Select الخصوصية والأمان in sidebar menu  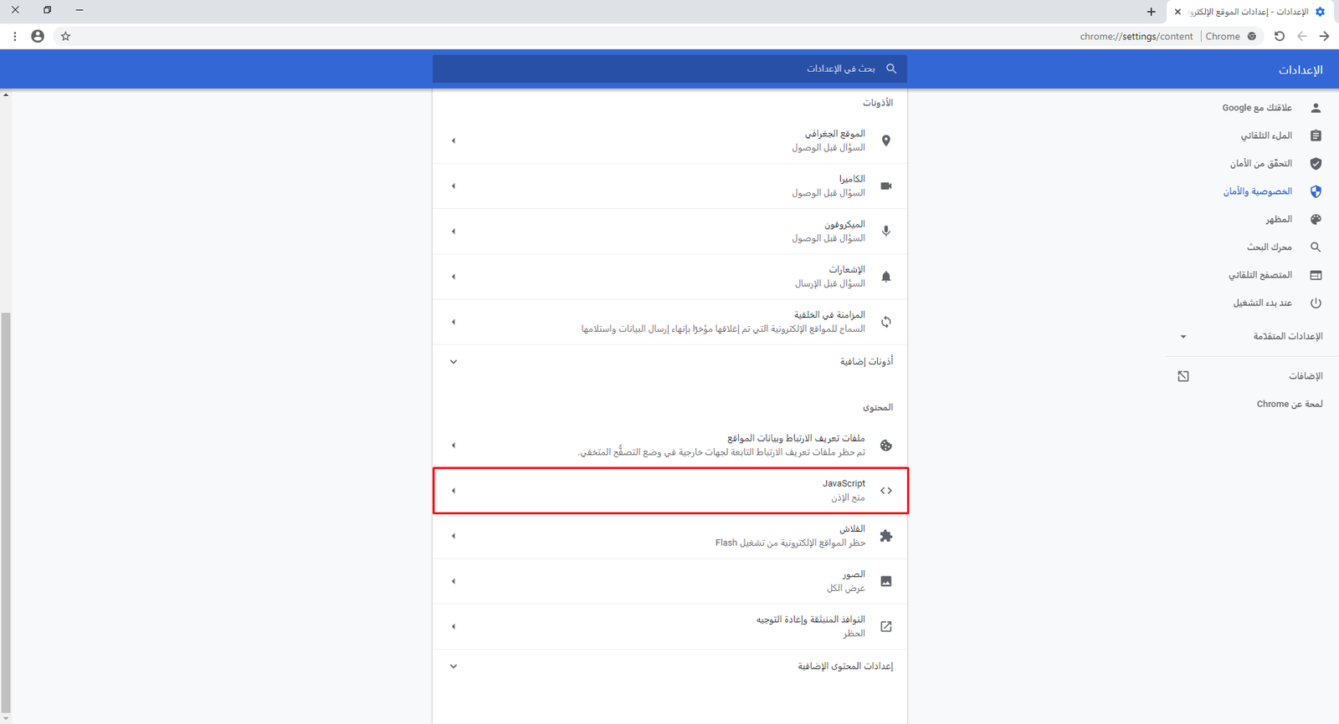coord(1258,191)
